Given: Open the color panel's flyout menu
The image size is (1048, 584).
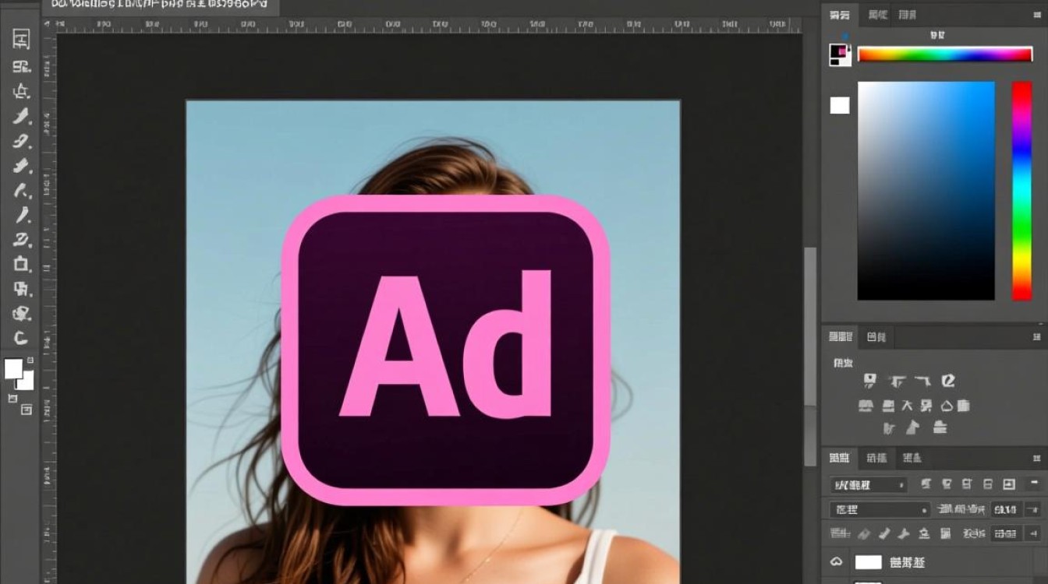Looking at the screenshot, I should point(1036,15).
